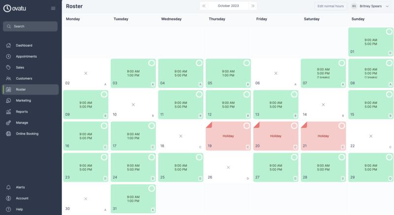Click the Manage icon in sidebar
Viewport: 394px width, 215px height.
(x=8, y=123)
